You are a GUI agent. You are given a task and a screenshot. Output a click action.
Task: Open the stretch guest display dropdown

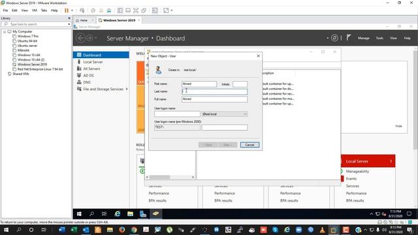tap(172, 10)
